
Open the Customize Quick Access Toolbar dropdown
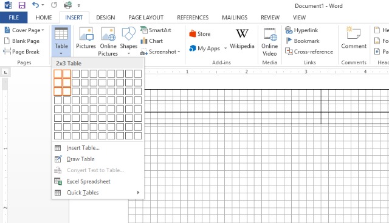78,5
